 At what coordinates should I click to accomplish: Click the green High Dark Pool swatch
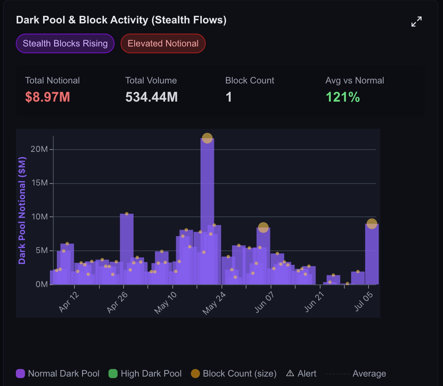pos(113,374)
